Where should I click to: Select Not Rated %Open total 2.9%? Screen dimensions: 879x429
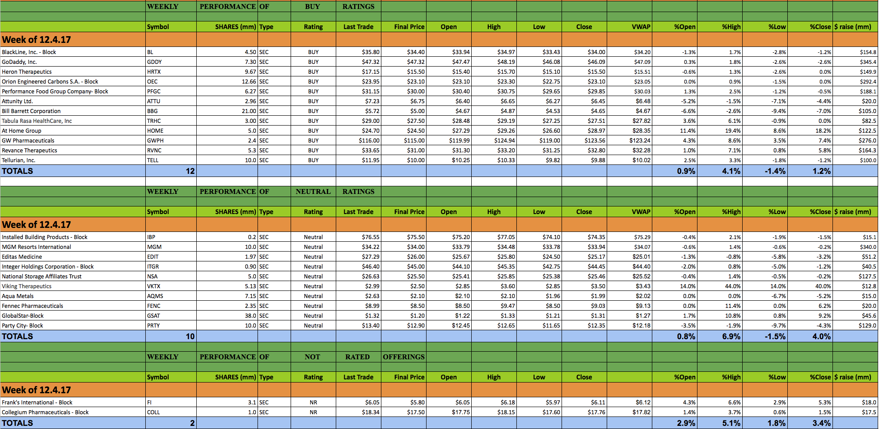tap(674, 423)
